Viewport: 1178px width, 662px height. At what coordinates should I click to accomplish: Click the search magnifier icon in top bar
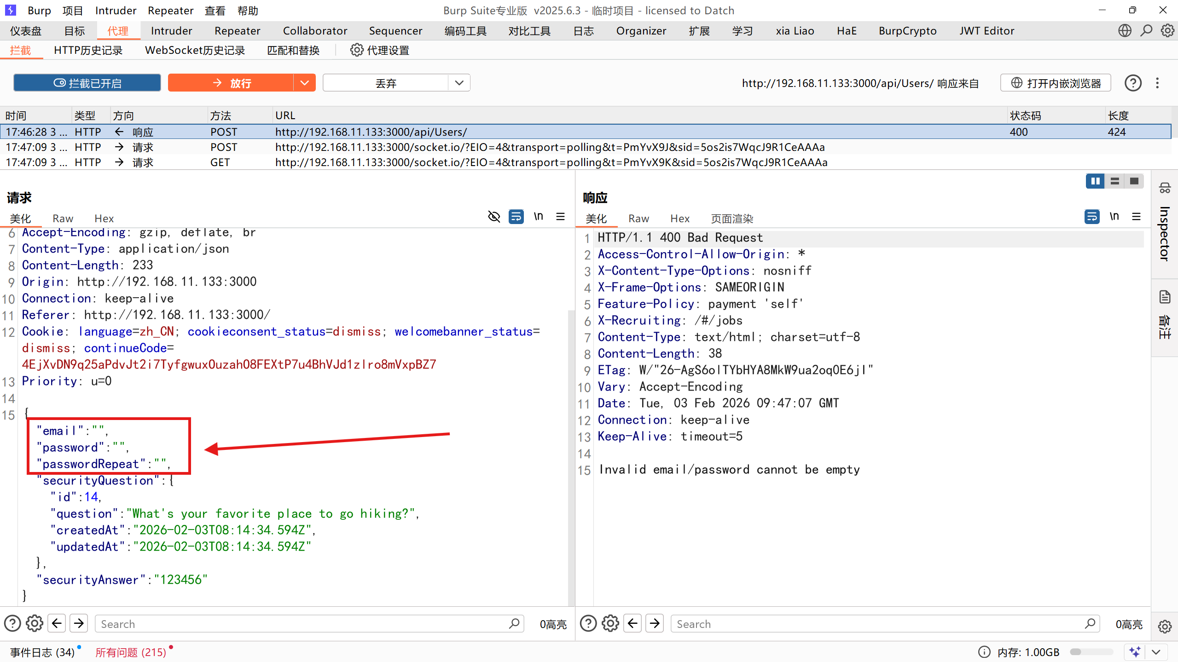pos(1146,31)
